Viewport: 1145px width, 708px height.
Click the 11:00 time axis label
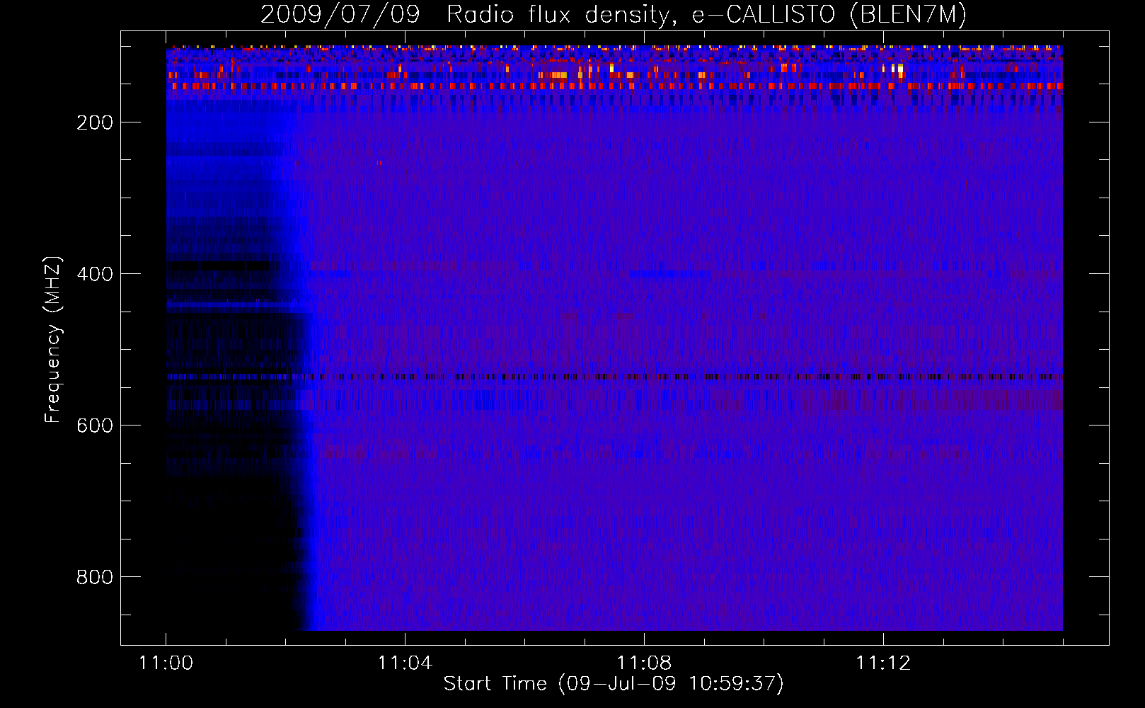tap(166, 663)
